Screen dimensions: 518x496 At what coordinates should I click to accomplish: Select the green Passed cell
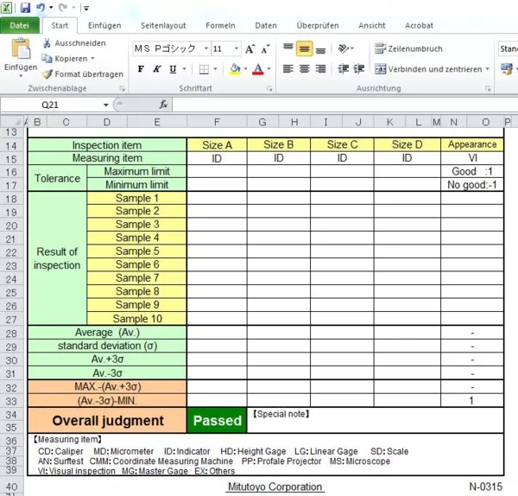click(x=217, y=421)
